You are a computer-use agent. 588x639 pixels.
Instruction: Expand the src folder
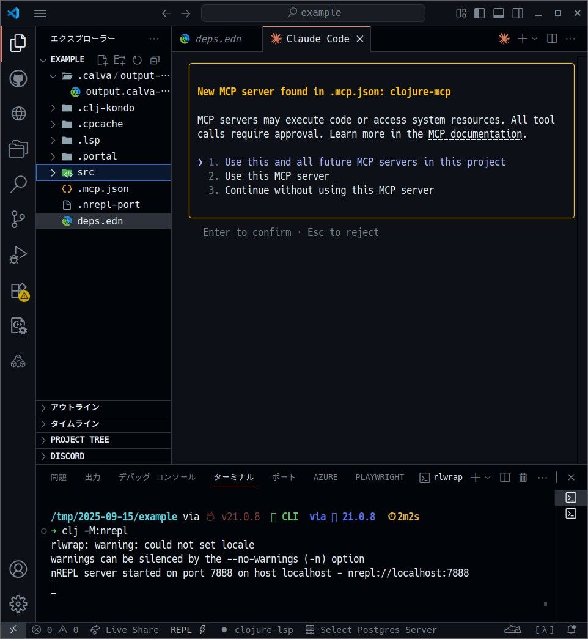click(x=53, y=172)
